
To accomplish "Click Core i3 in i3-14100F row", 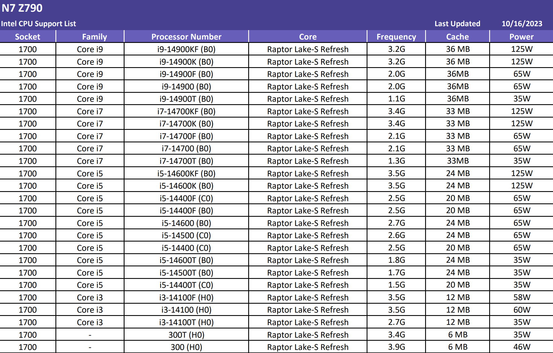I will tap(90, 298).
